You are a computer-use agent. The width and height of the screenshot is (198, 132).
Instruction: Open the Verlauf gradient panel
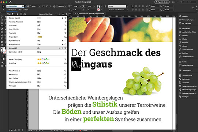pyautogui.click(x=183, y=35)
